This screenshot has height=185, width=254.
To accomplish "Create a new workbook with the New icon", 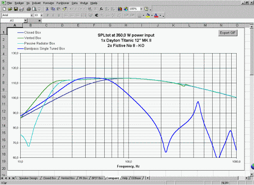I will click(5, 9).
